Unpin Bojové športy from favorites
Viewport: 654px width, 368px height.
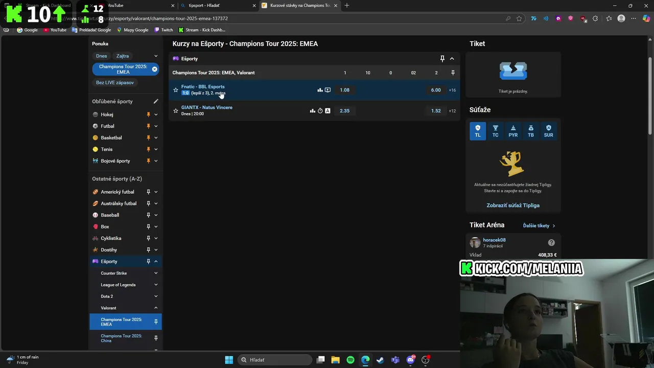[149, 161]
